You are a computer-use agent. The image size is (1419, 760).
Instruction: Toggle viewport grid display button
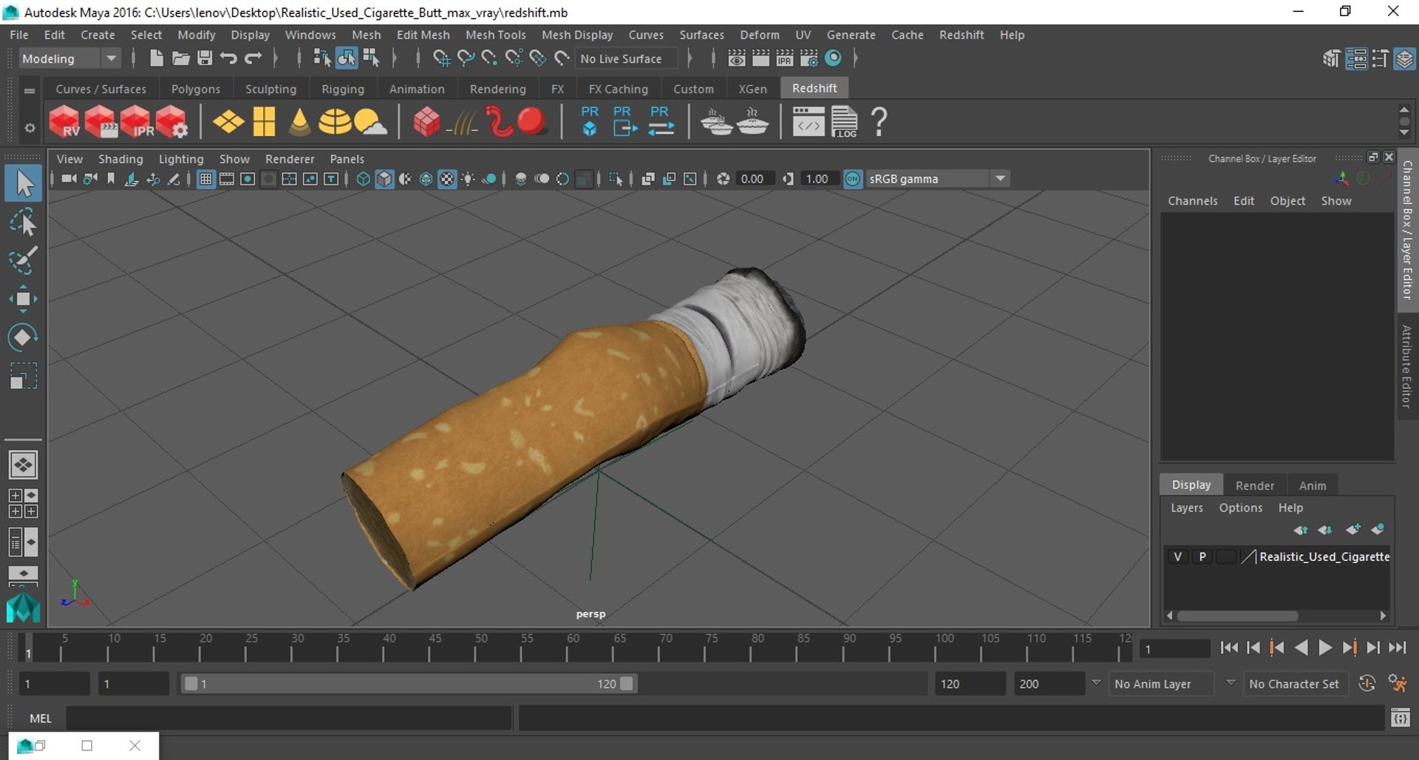coord(206,179)
